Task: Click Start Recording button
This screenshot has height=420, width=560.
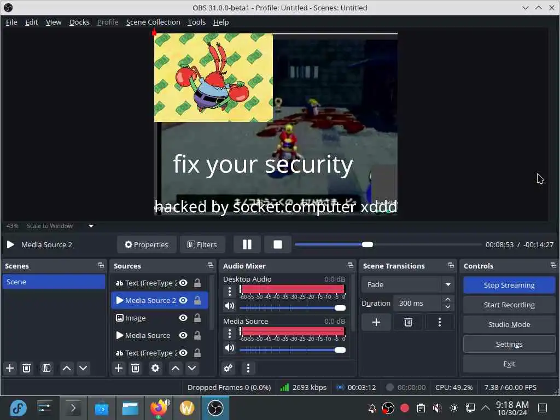Action: coord(509,305)
